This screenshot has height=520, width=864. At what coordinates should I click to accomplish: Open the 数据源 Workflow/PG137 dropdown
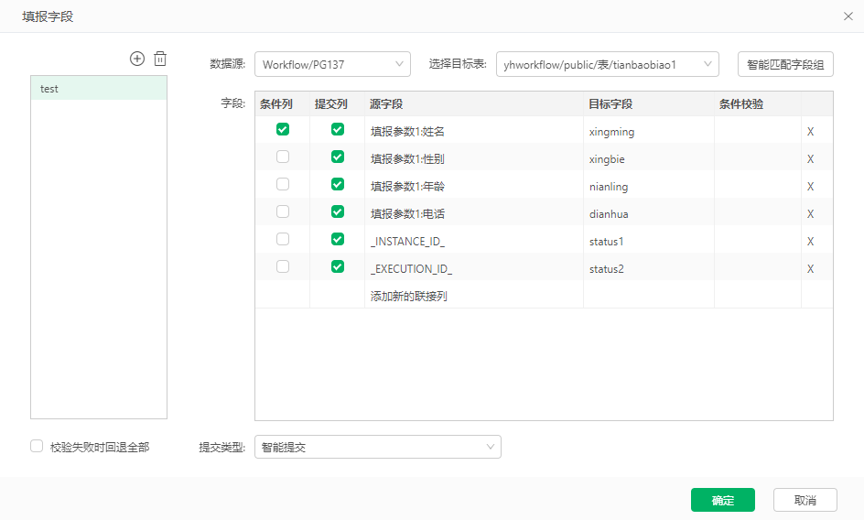pyautogui.click(x=332, y=64)
